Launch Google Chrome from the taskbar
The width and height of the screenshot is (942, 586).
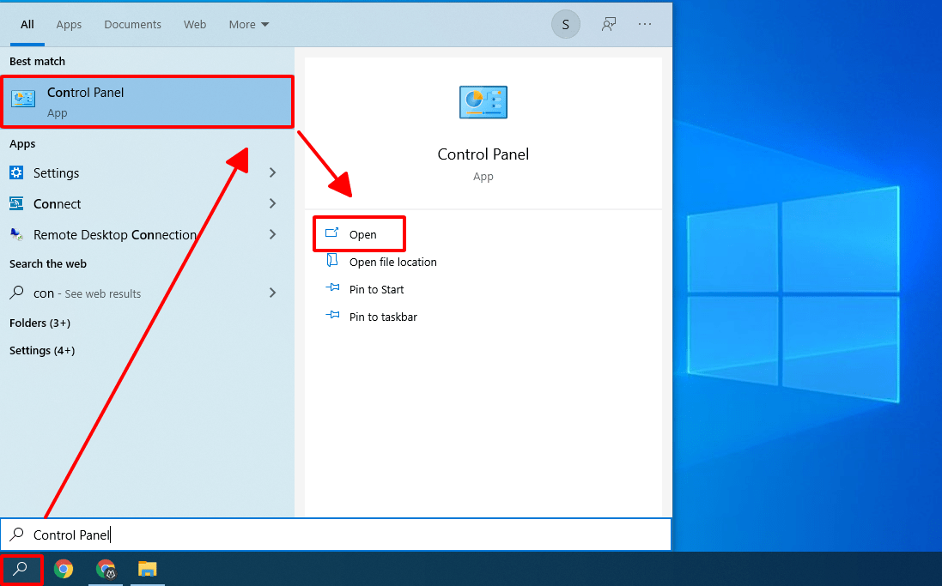tap(64, 569)
